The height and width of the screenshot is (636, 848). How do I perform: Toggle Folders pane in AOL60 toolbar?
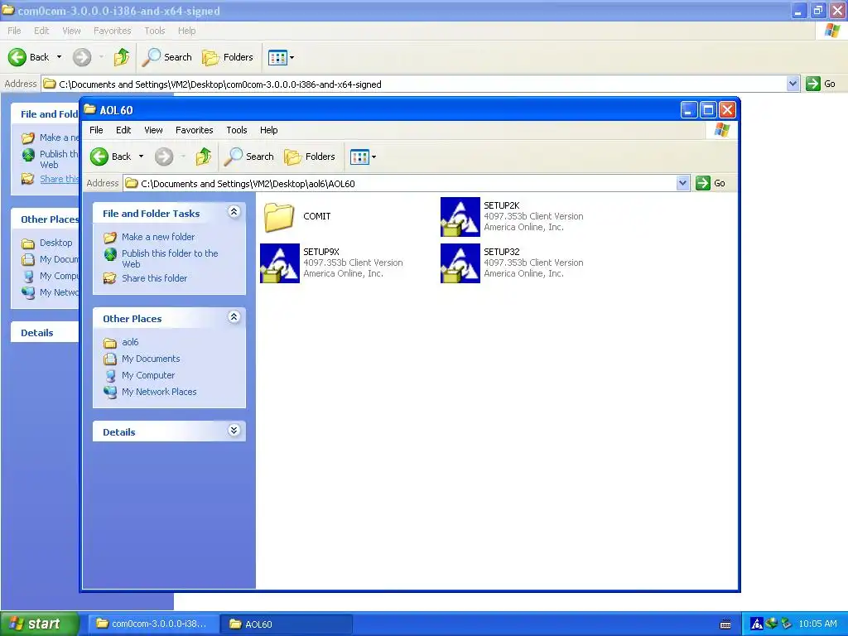(310, 157)
